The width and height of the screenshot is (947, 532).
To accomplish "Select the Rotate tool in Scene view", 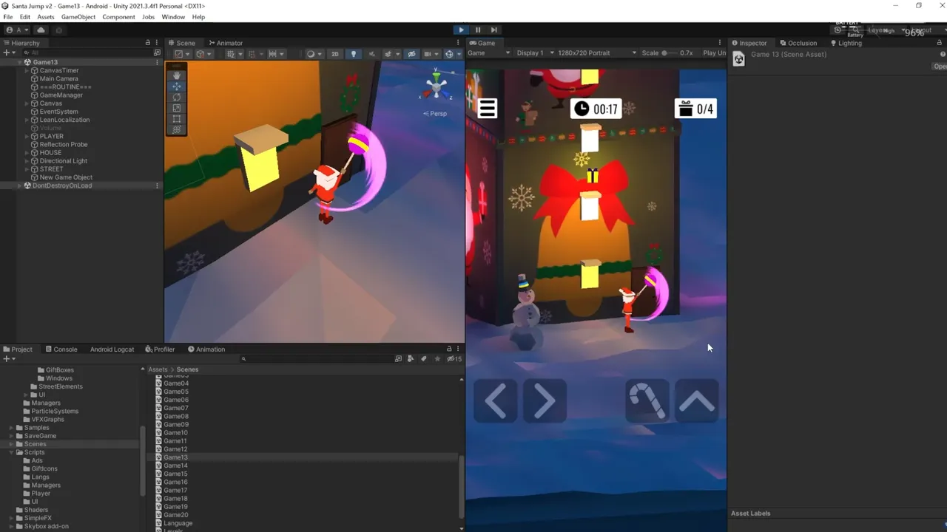I will [x=176, y=97].
